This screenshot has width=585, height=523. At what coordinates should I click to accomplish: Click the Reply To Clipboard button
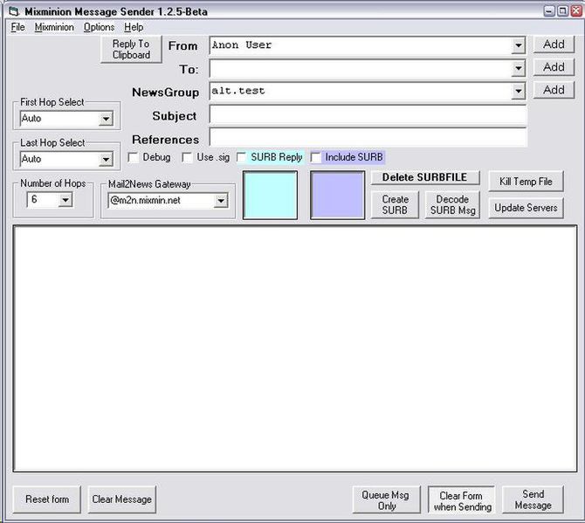tap(131, 49)
